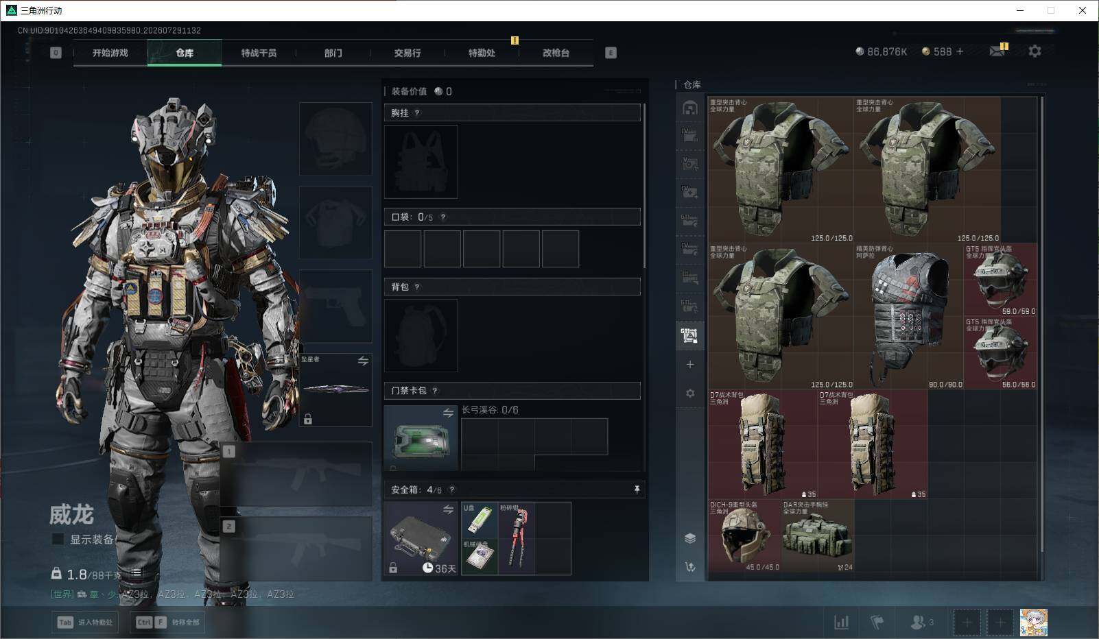Image resolution: width=1099 pixels, height=639 pixels.
Task: Click the 86,876K coin balance
Action: click(x=882, y=51)
